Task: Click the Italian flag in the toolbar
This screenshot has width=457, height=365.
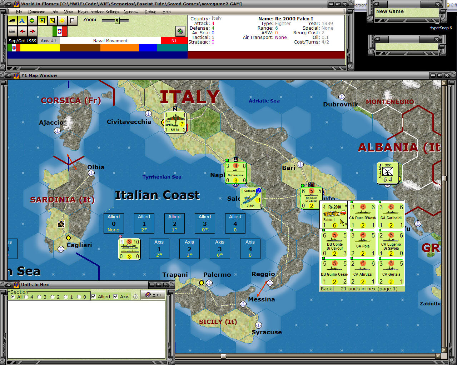Action: [x=60, y=31]
